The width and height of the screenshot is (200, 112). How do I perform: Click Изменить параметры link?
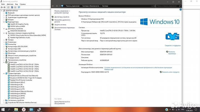coord(172,53)
